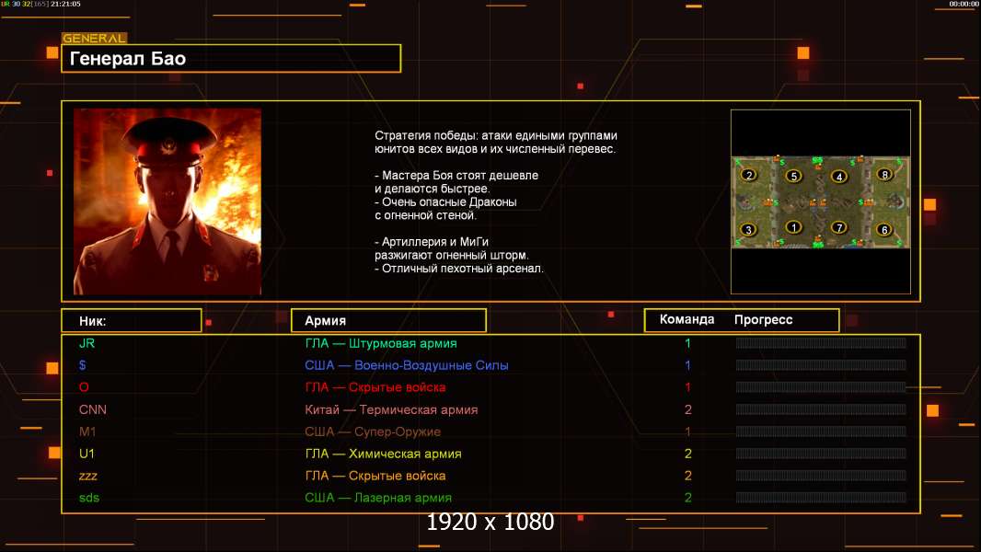Click 'Артиллерия и МиГи' line
Image resolution: width=981 pixels, height=552 pixels.
432,242
